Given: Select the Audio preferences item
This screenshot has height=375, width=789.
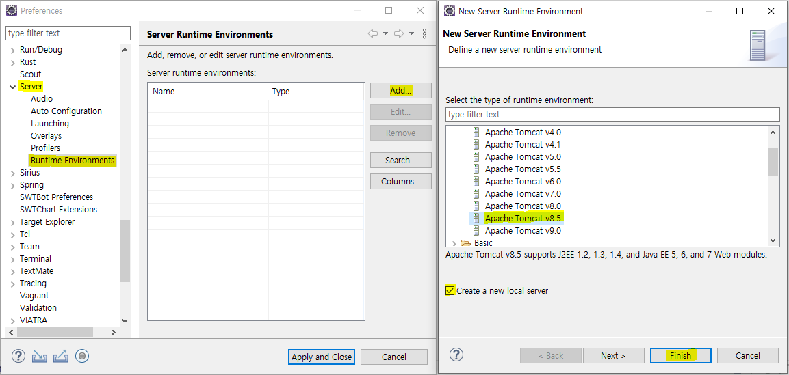Looking at the screenshot, I should [x=42, y=99].
